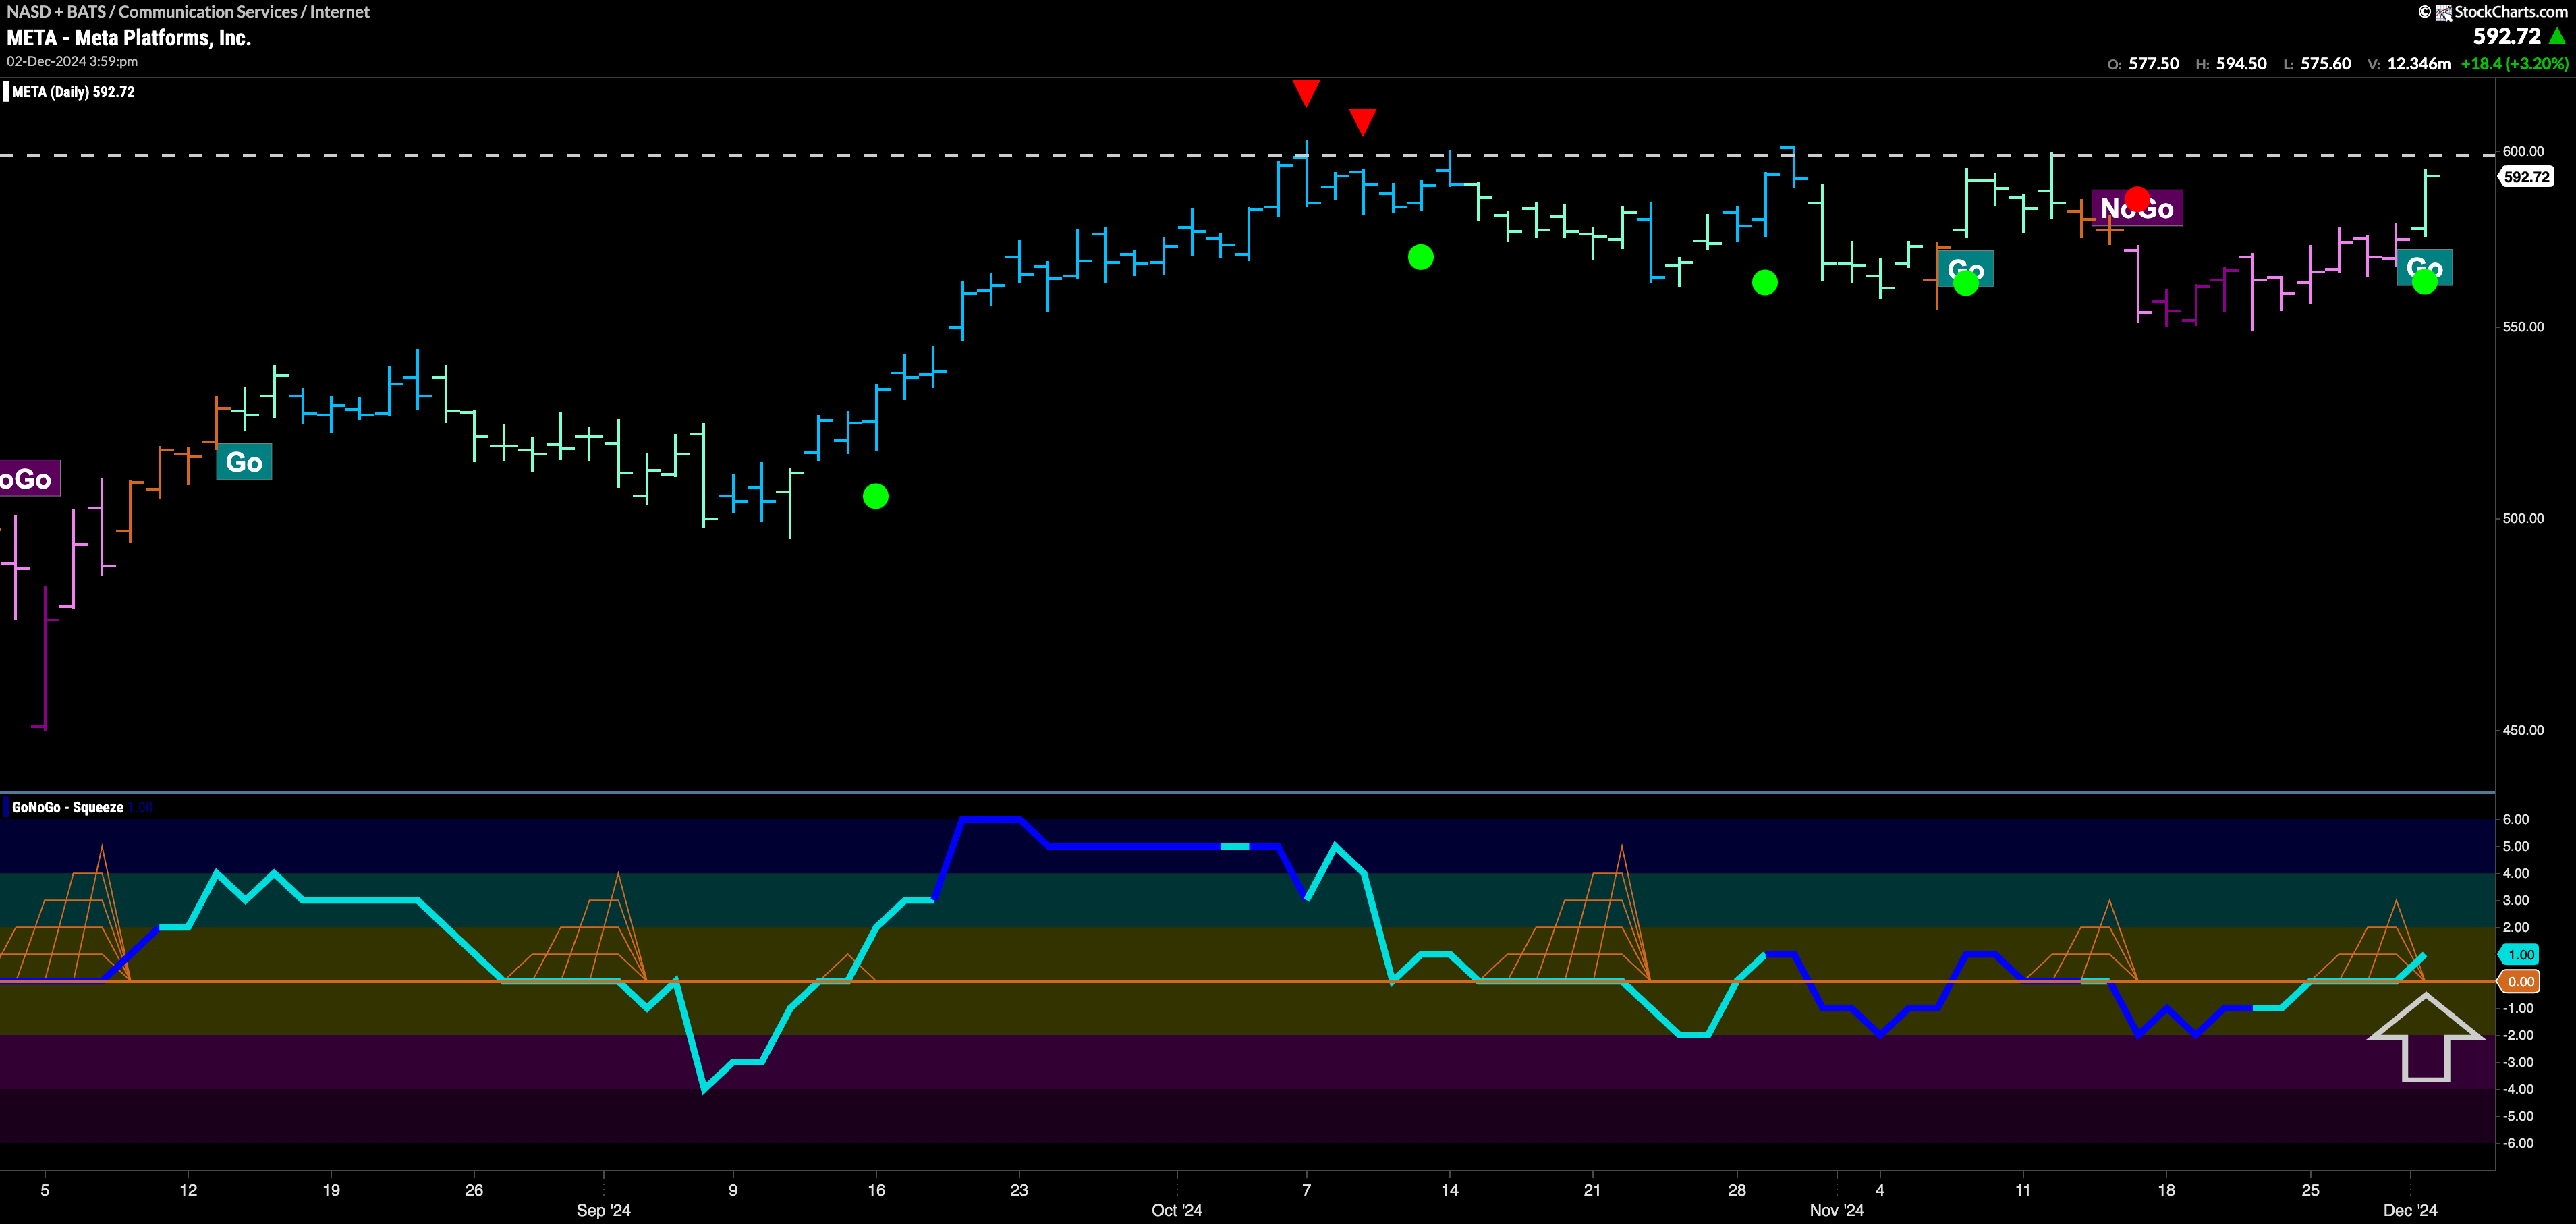2576x1224 pixels.
Task: Click the META - Meta Platforms, Inc. title
Action: 129,38
